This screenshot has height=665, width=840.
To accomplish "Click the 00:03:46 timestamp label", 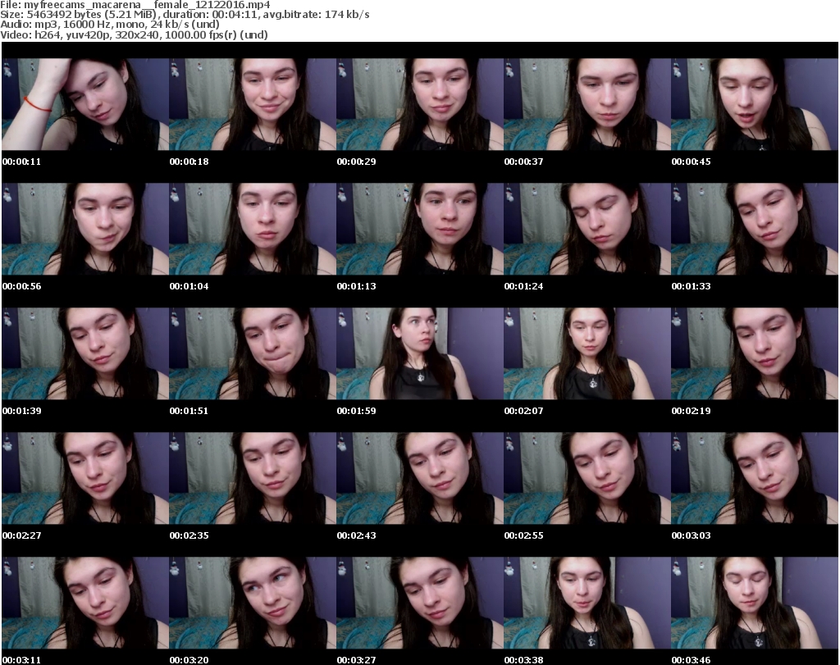I will 691,660.
